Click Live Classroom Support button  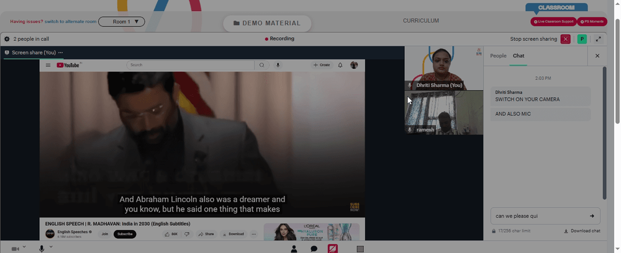(553, 22)
